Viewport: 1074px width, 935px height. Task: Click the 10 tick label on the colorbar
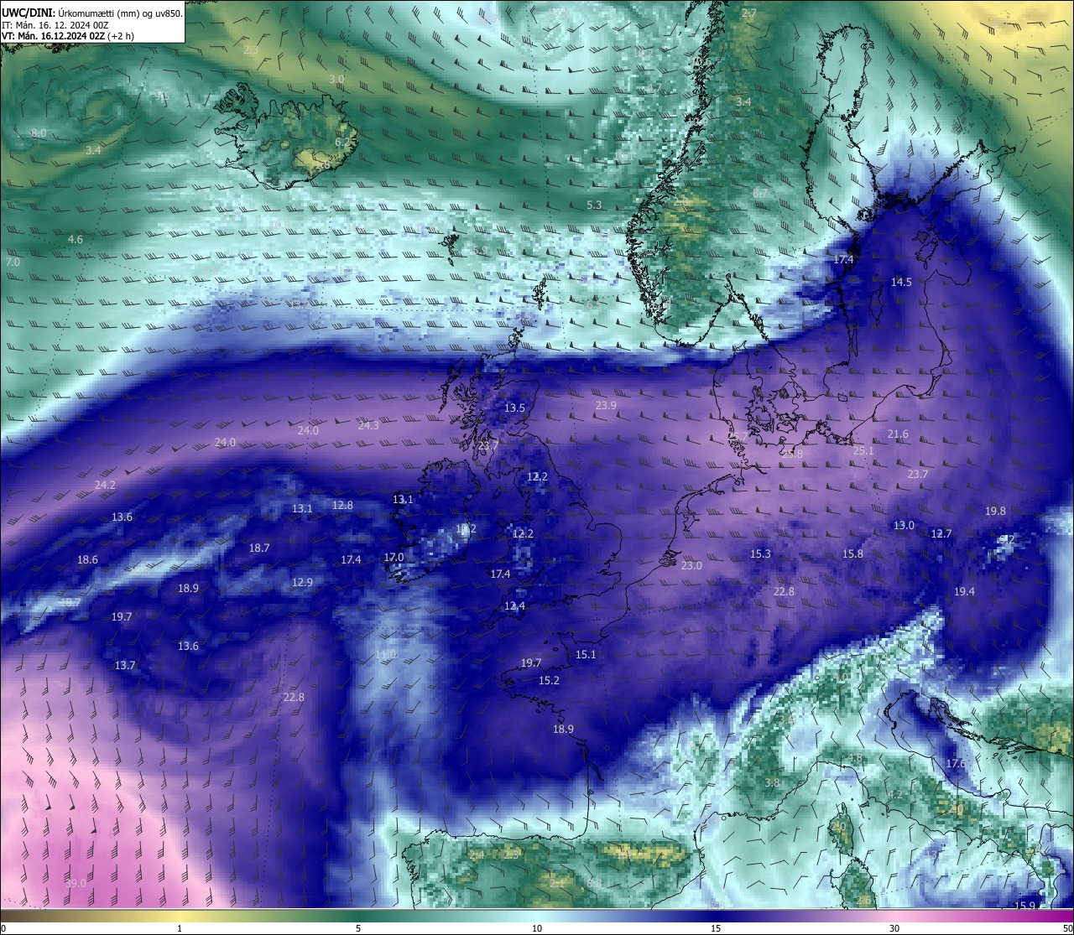tap(537, 928)
